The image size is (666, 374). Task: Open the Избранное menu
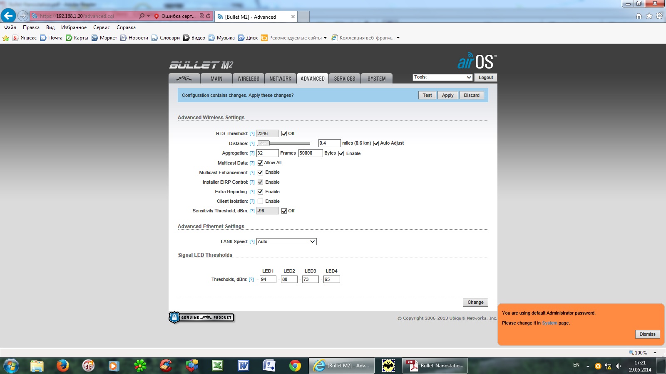coord(74,27)
